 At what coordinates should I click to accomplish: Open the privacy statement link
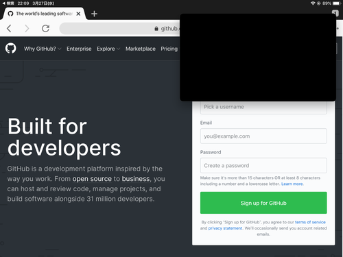(x=225, y=228)
